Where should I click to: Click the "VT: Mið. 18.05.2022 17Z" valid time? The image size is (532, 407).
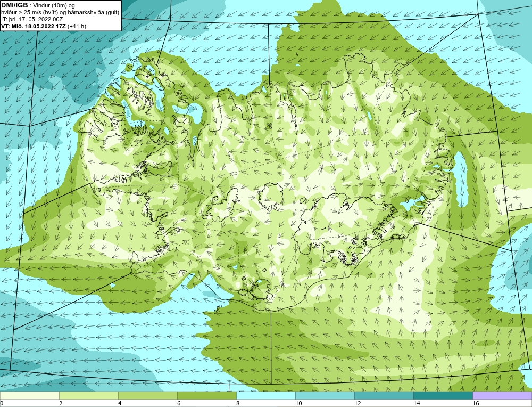34,26
